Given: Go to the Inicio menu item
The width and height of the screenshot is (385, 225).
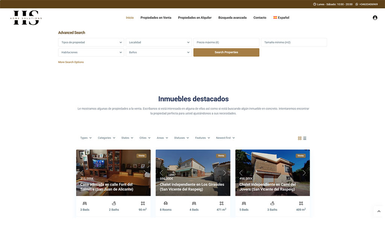Looking at the screenshot, I should click(130, 18).
